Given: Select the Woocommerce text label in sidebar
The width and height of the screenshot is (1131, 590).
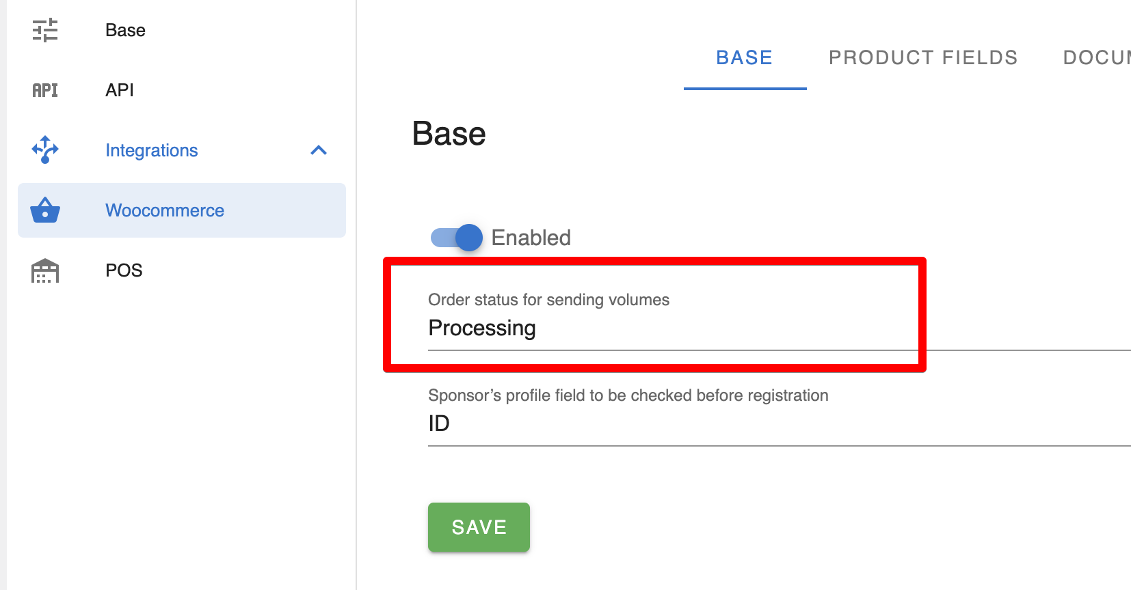Looking at the screenshot, I should [165, 210].
